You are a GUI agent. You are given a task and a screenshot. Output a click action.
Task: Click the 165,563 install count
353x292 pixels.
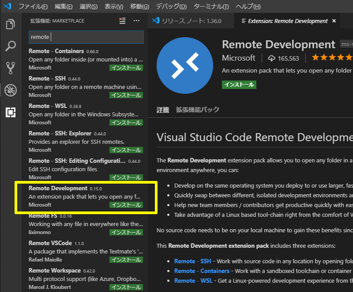pyautogui.click(x=289, y=58)
